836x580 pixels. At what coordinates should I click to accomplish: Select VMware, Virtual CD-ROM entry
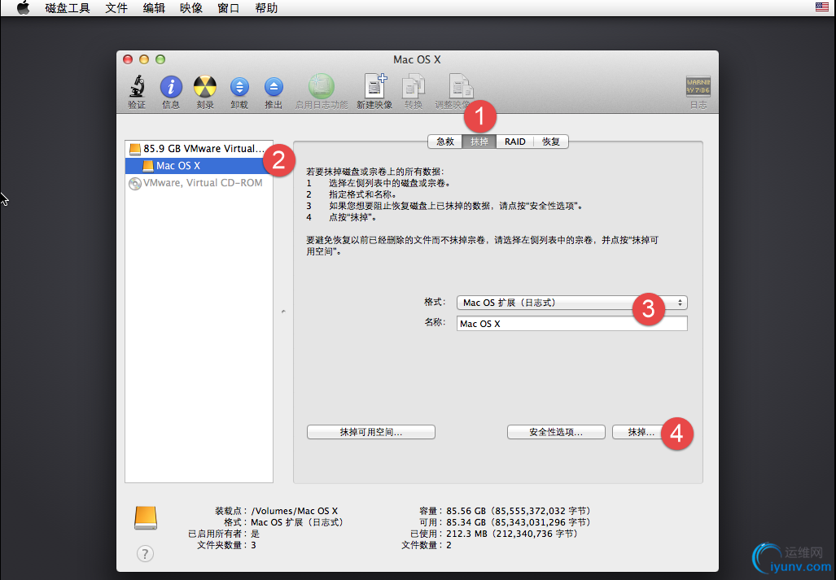[x=199, y=183]
